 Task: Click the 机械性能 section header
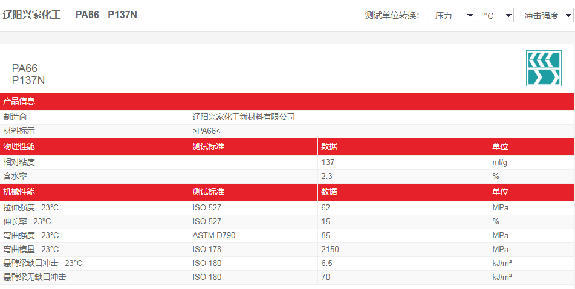click(19, 192)
